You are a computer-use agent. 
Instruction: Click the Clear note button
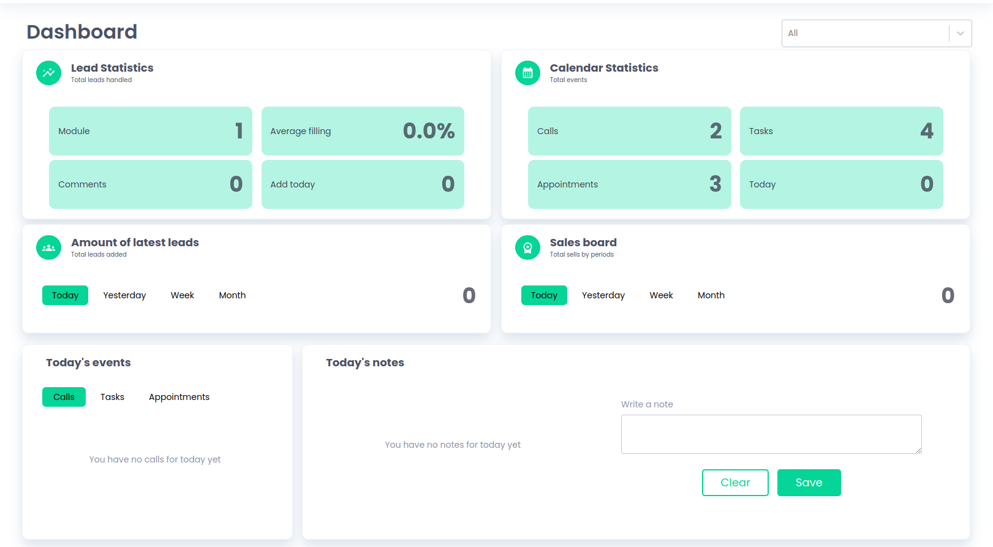[x=734, y=483]
